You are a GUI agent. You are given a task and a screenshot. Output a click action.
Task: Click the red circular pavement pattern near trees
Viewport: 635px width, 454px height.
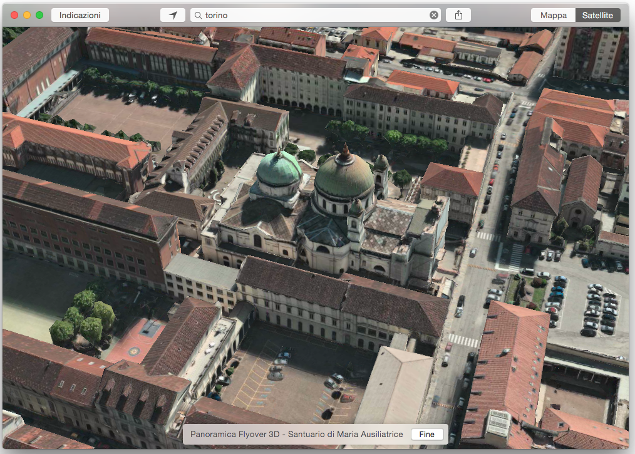click(x=135, y=351)
